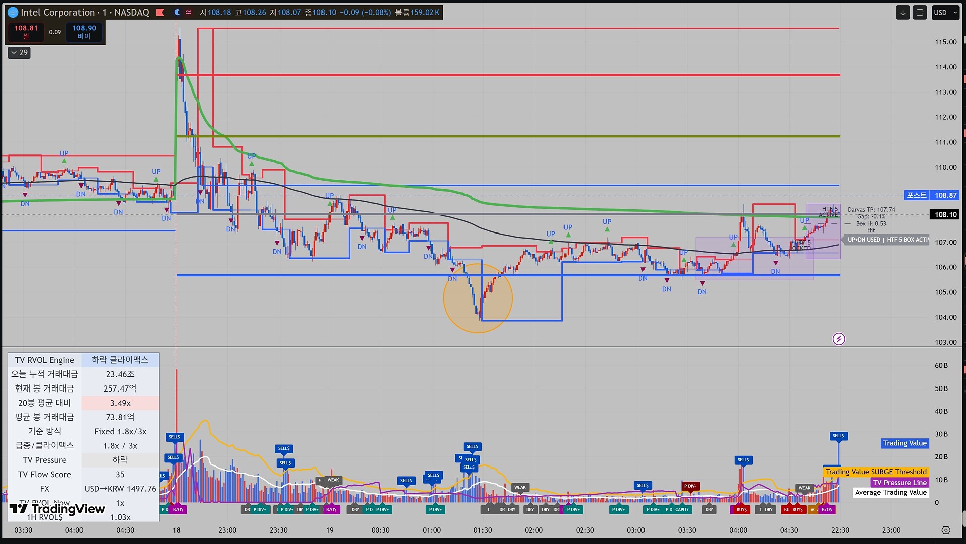
Task: Click the CAPIT? marker near 03:30
Action: point(681,510)
